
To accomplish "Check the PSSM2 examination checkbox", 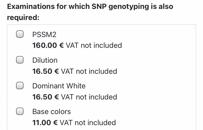I will coord(19,34).
